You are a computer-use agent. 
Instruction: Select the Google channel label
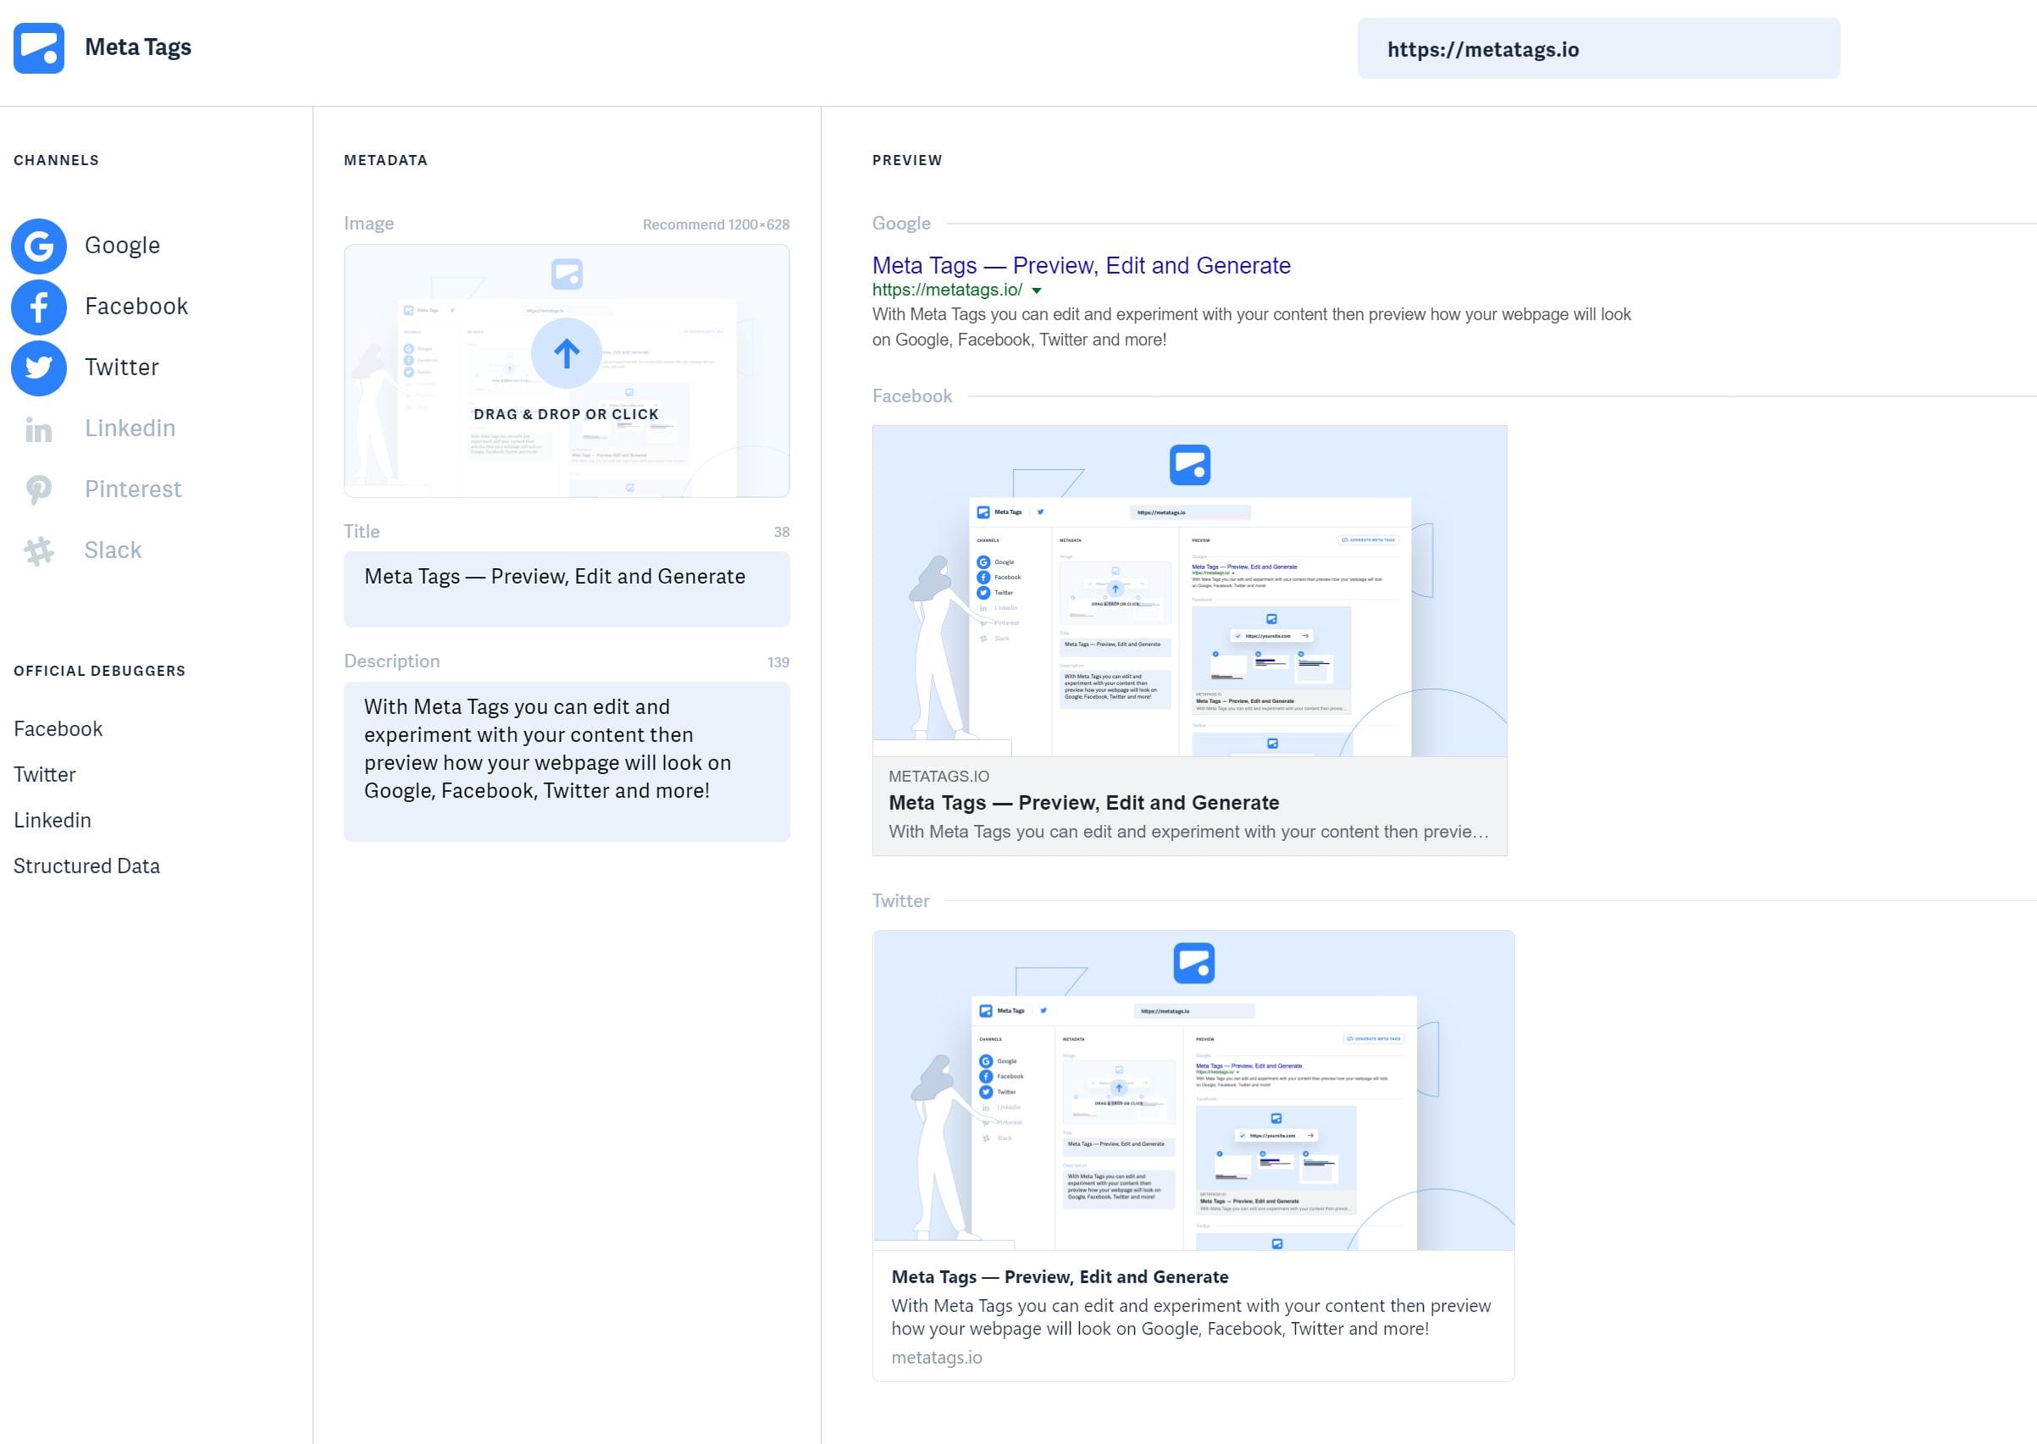[123, 246]
